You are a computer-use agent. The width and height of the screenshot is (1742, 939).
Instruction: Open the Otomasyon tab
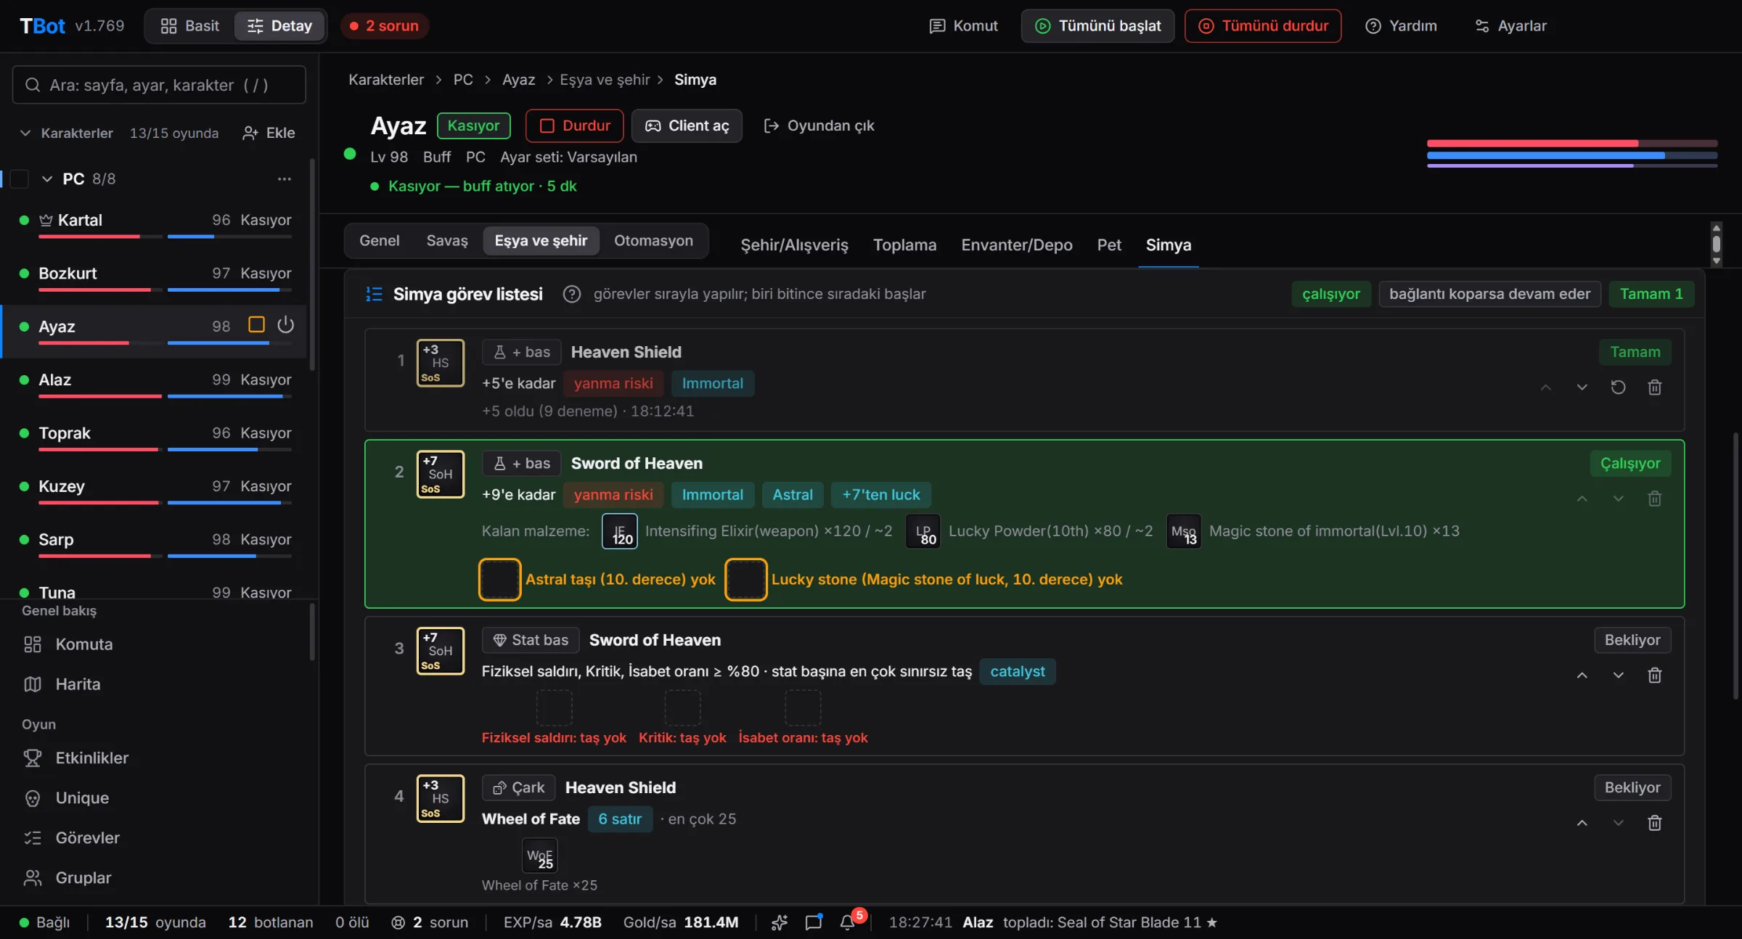tap(653, 241)
